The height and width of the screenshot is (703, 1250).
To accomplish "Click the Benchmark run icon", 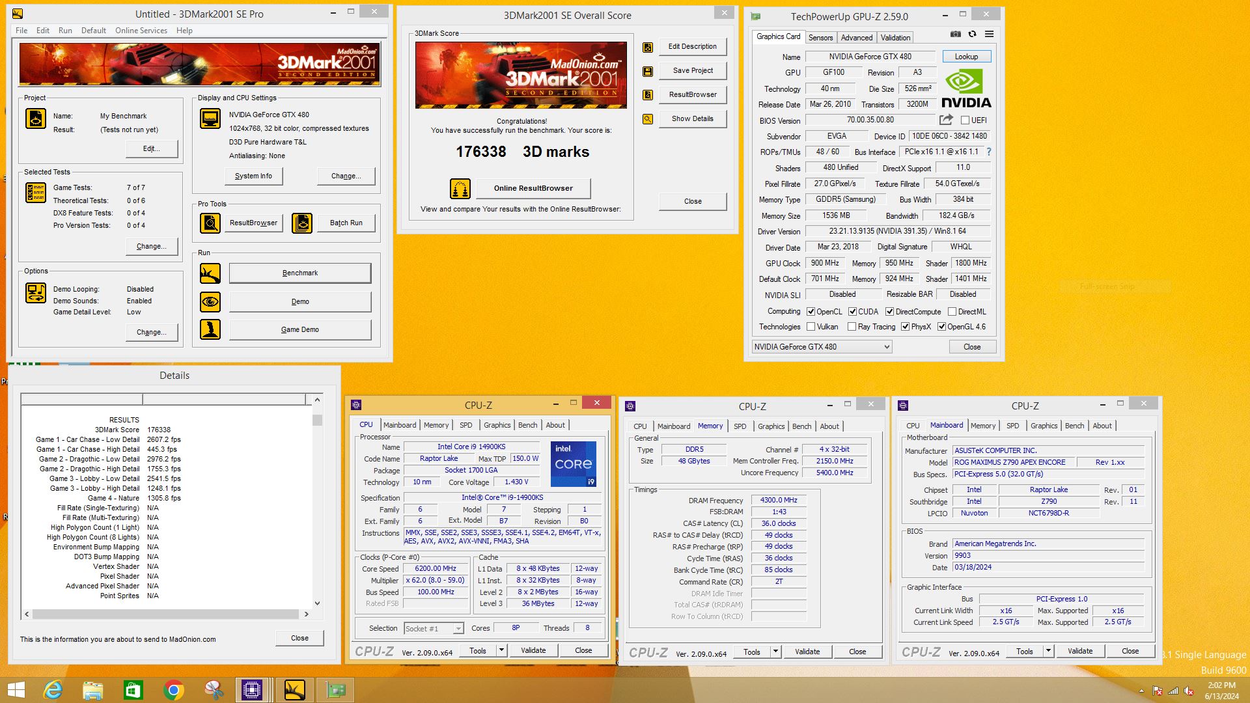I will [210, 273].
